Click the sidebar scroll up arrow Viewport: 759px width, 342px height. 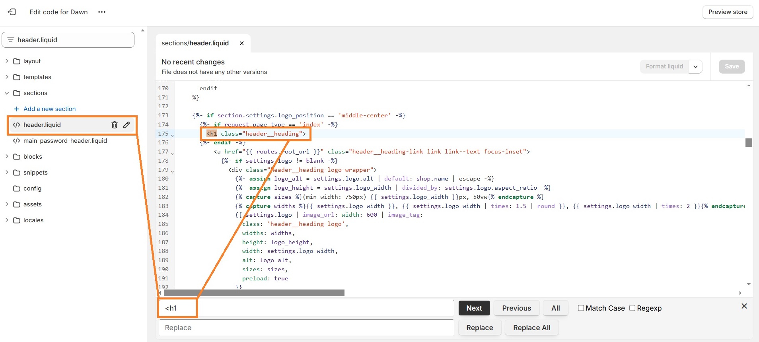143,31
